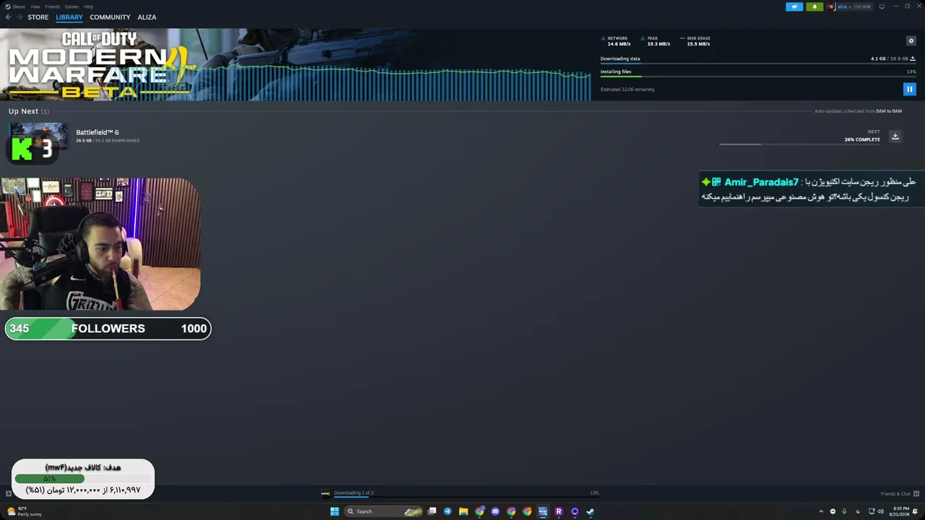925x520 pixels.
Task: Open Discord from the taskbar
Action: click(495, 511)
